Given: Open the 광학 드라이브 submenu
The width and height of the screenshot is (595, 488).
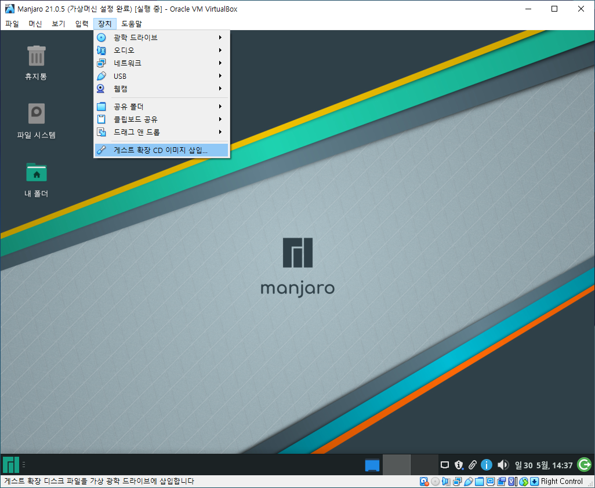Looking at the screenshot, I should click(x=162, y=38).
